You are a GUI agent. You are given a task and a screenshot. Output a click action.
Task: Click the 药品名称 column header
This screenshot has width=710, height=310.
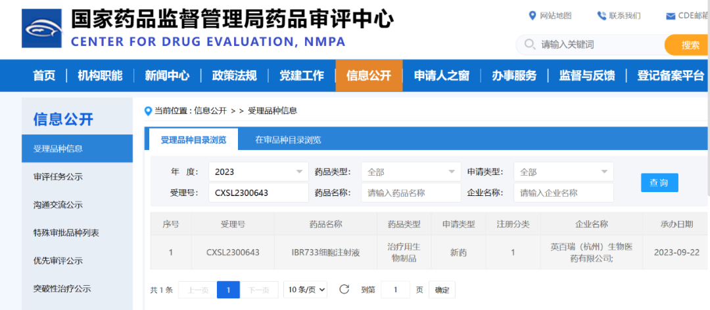[325, 223]
